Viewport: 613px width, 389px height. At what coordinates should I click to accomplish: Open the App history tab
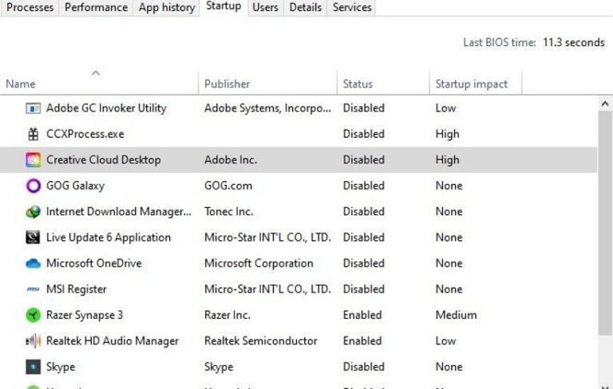pyautogui.click(x=166, y=7)
